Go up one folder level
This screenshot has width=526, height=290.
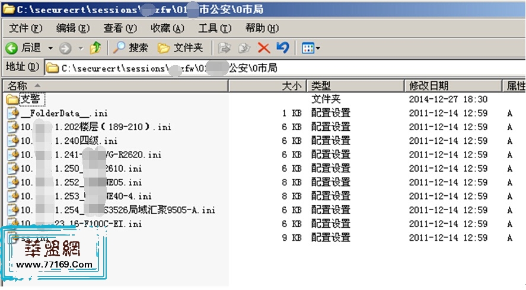click(95, 48)
